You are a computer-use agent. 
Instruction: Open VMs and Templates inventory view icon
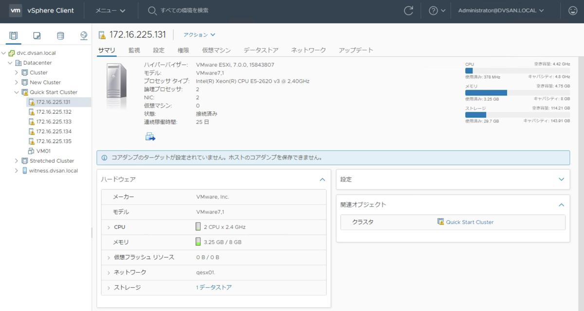[37, 35]
